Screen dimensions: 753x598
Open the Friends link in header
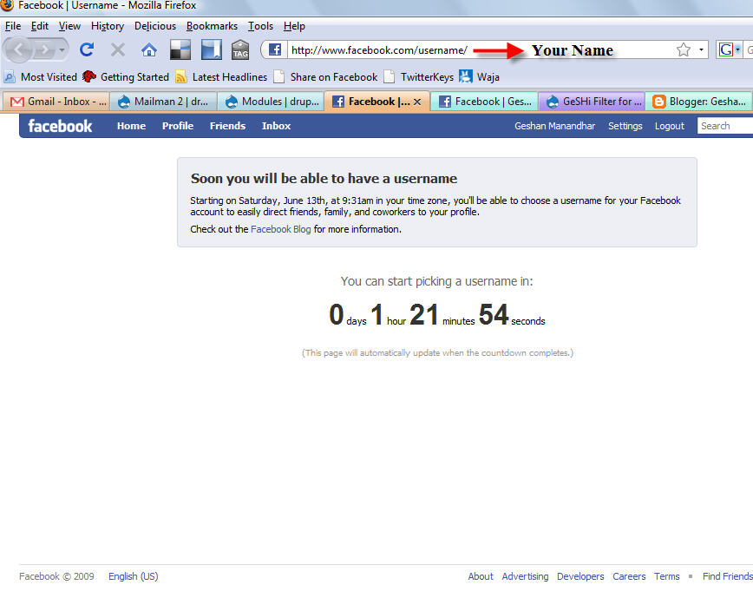pyautogui.click(x=227, y=126)
